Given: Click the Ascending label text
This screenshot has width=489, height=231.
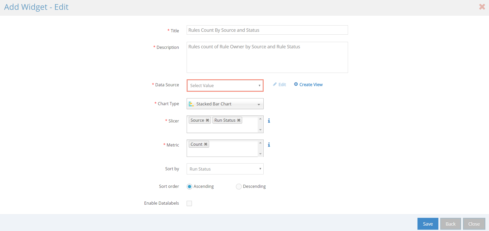Looking at the screenshot, I should 204,186.
